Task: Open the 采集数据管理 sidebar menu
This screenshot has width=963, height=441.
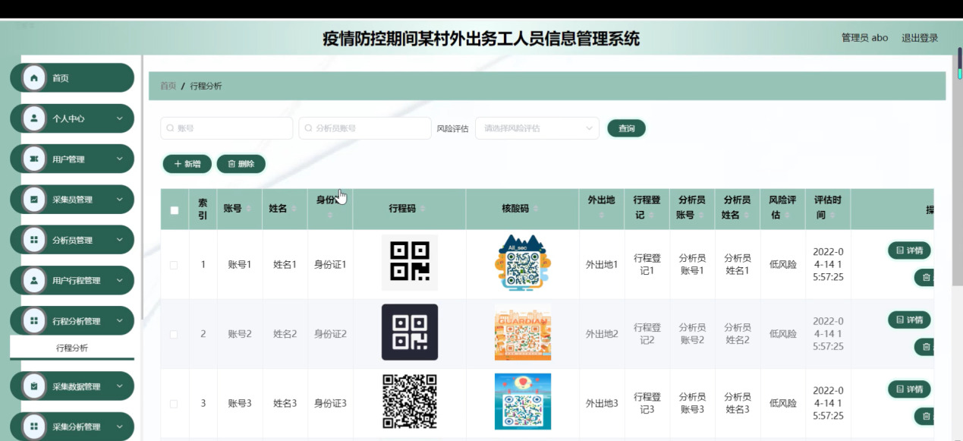Action: click(72, 386)
